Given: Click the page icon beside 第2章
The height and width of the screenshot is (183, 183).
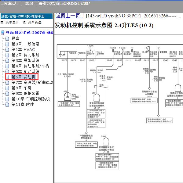Looking at the screenshot, I should click(7, 55).
